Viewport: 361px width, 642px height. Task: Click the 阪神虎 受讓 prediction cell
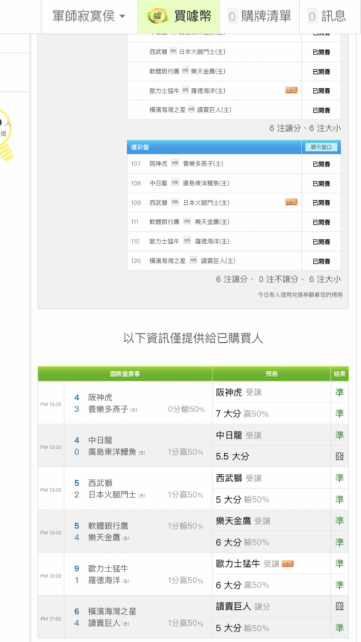[x=272, y=392]
